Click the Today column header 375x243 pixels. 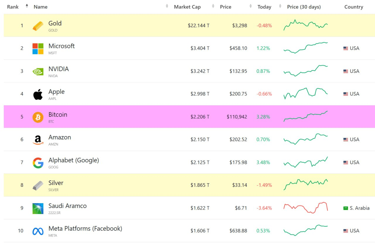264,7
